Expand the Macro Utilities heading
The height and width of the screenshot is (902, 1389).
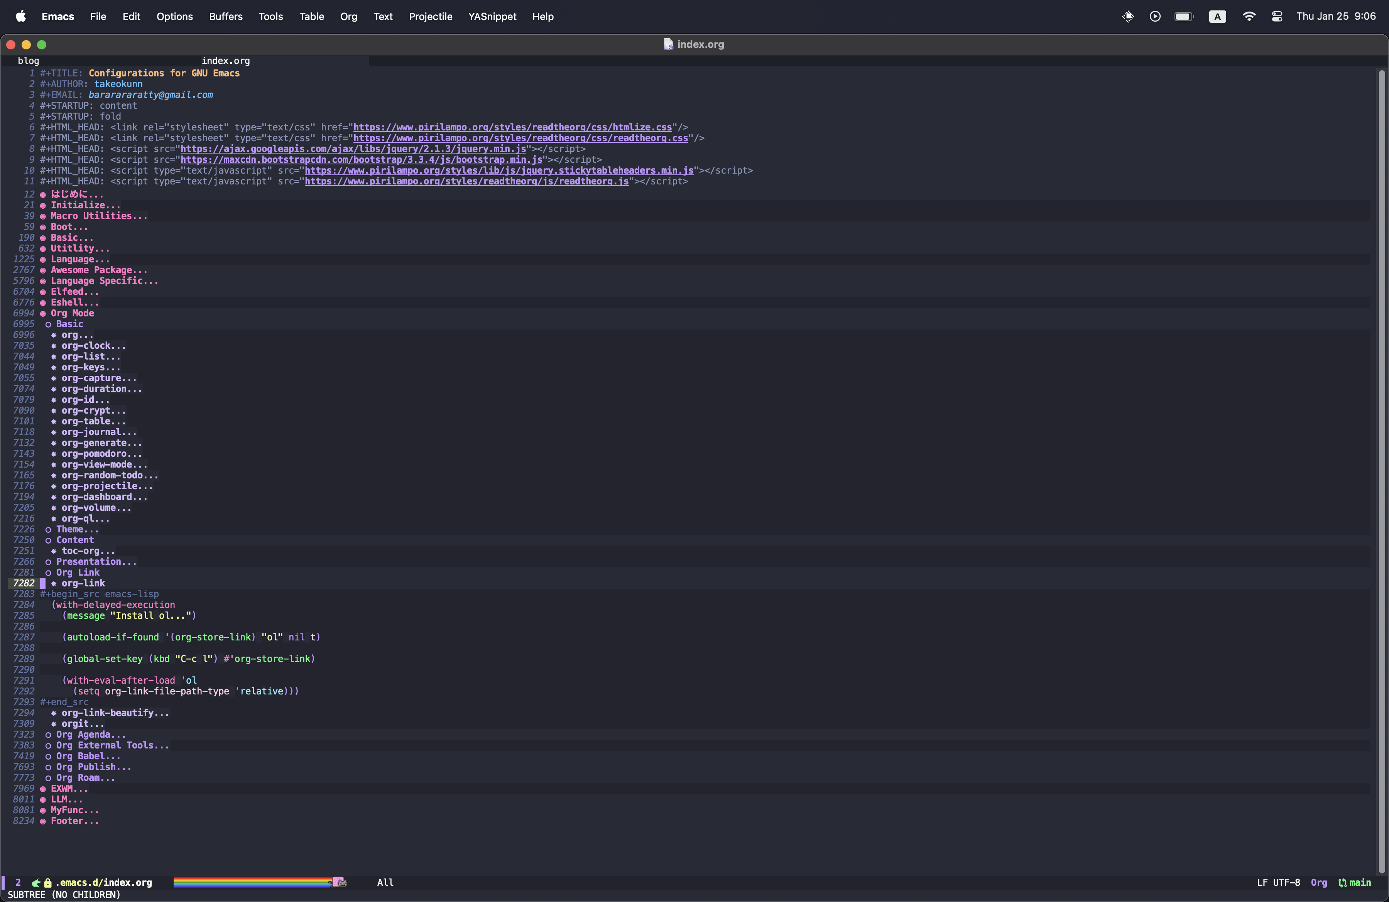[x=99, y=216]
